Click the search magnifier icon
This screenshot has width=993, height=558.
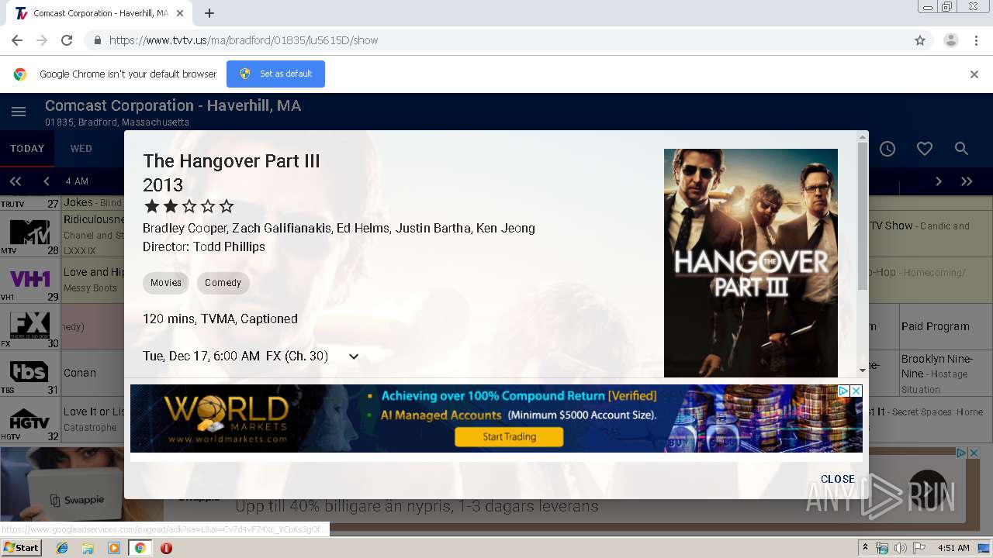[961, 149]
